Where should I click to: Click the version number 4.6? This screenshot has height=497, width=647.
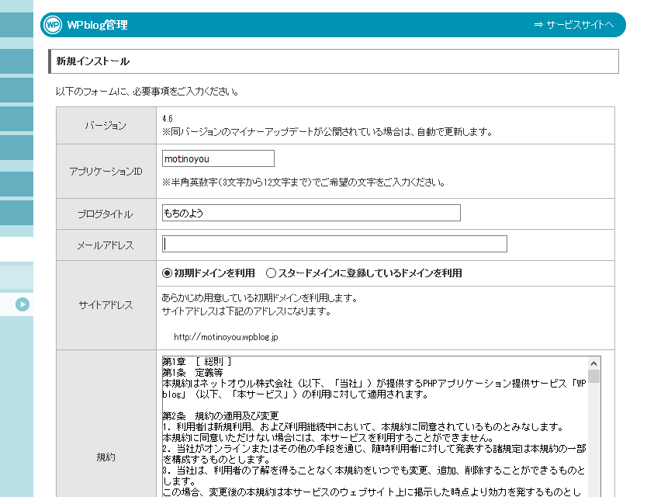pyautogui.click(x=168, y=119)
